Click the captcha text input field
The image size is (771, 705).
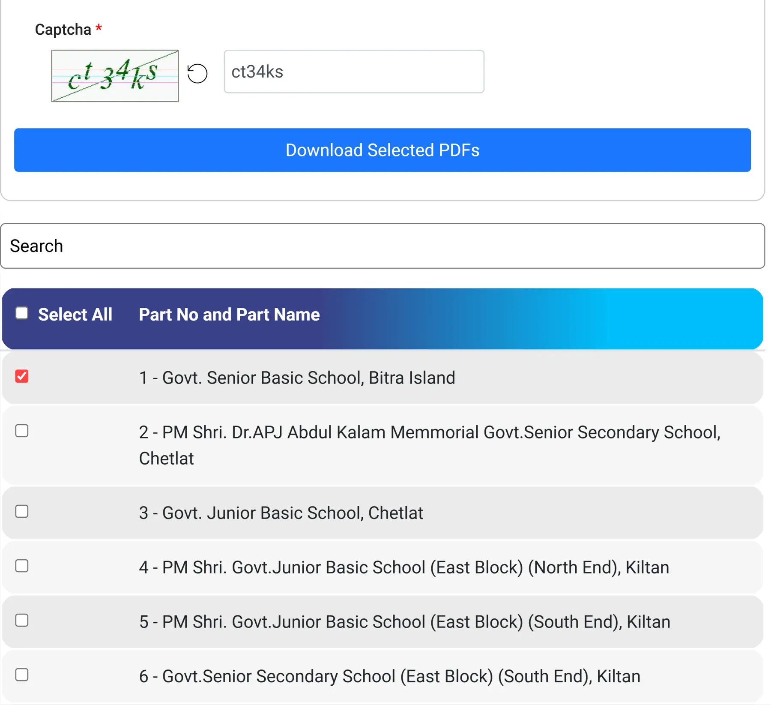354,72
